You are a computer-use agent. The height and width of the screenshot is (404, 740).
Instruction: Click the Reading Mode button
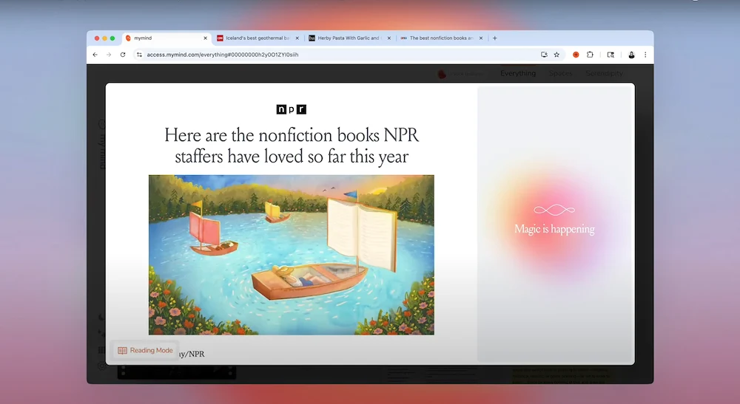click(145, 350)
